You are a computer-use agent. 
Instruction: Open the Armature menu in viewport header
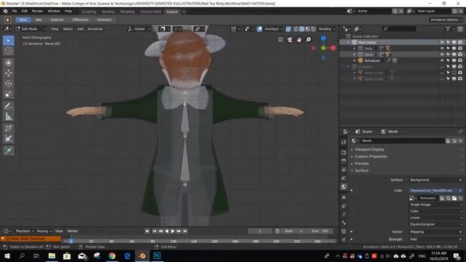click(x=95, y=29)
